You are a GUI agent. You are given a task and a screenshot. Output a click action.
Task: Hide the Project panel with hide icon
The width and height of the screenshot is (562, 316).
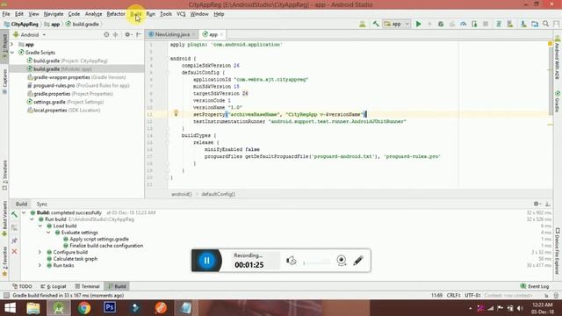coord(139,35)
